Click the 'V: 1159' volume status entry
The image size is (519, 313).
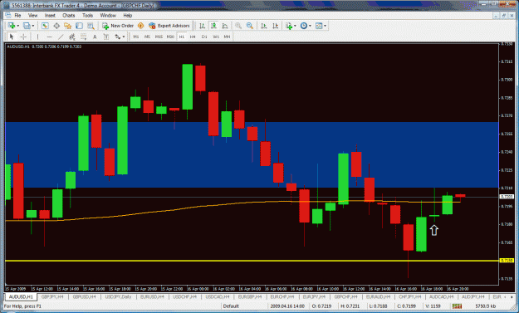433,306
